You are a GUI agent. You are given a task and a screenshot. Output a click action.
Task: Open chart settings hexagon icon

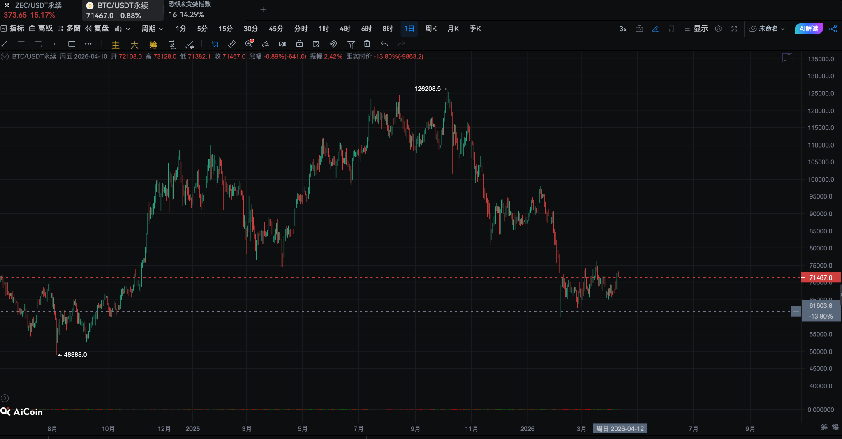718,29
